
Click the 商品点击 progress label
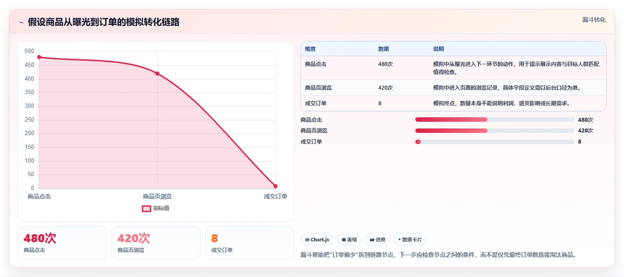point(311,120)
